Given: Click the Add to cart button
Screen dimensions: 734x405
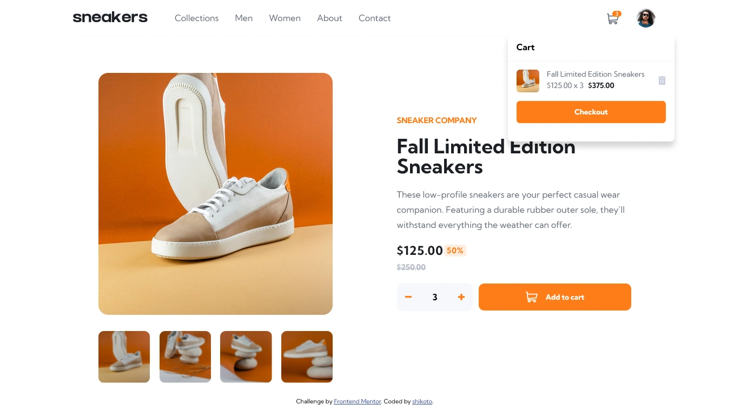Looking at the screenshot, I should click(554, 297).
